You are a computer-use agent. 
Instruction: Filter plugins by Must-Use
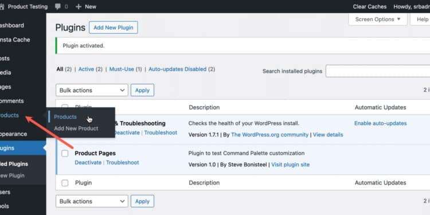(x=122, y=69)
